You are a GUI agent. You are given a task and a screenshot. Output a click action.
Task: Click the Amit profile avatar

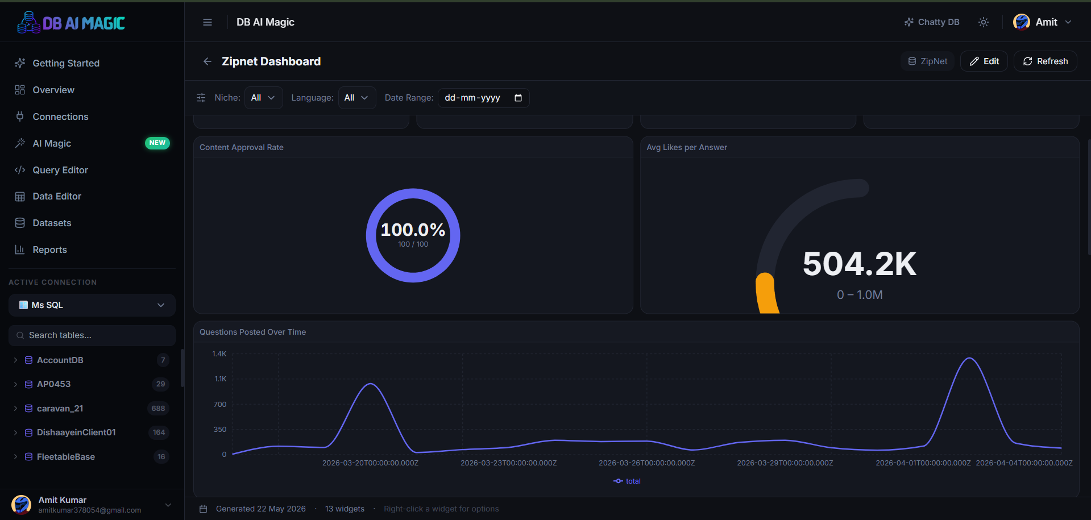[1022, 22]
